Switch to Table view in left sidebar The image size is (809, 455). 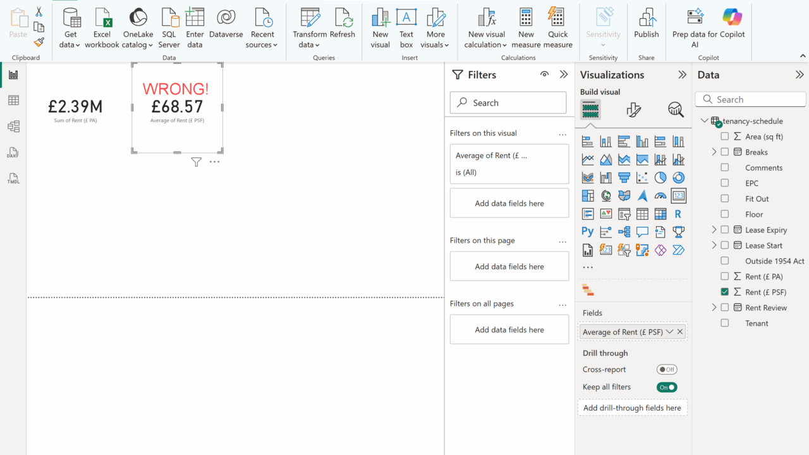point(13,100)
